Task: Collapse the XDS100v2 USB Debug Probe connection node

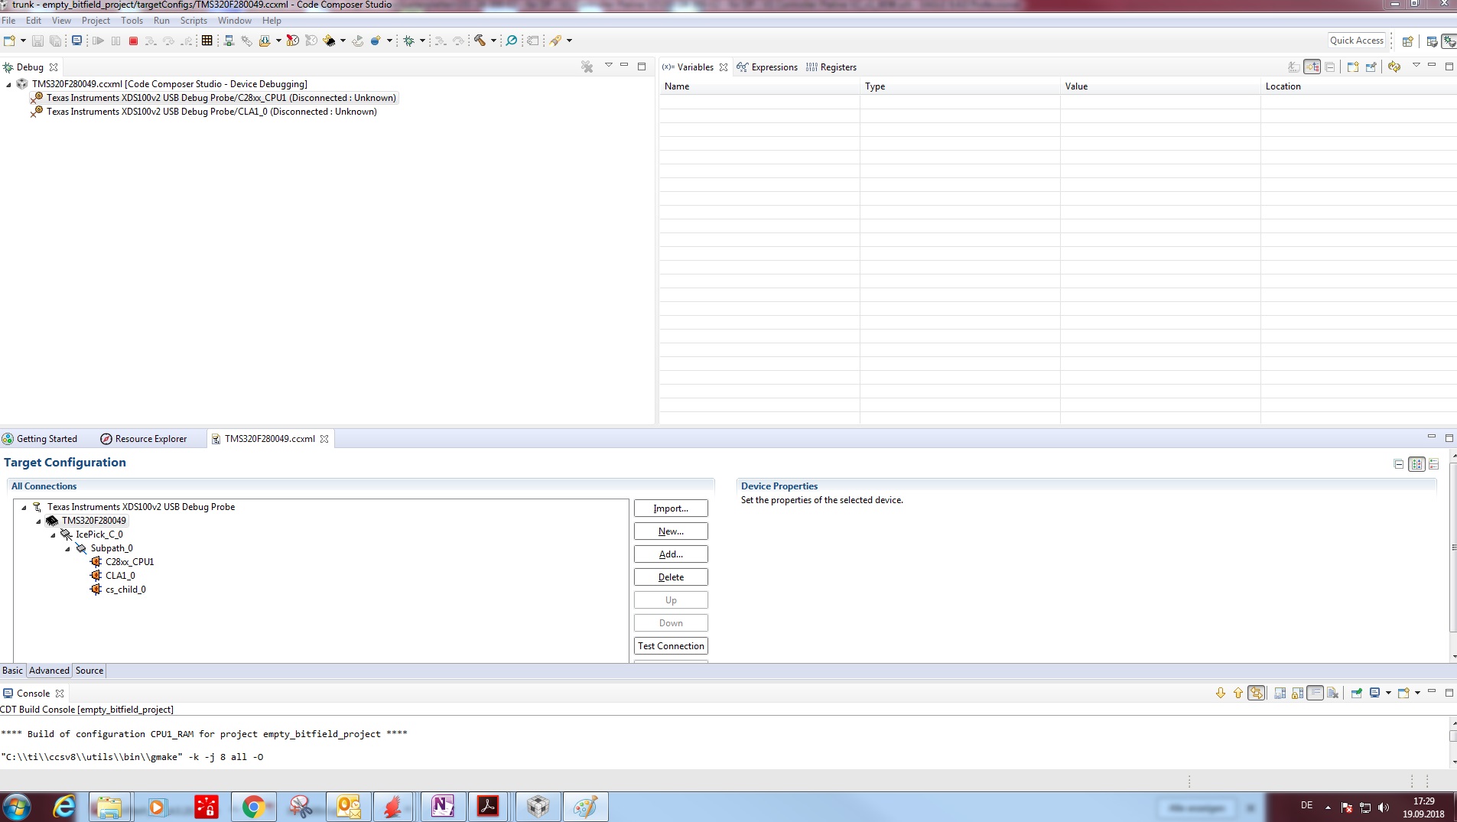Action: tap(24, 508)
